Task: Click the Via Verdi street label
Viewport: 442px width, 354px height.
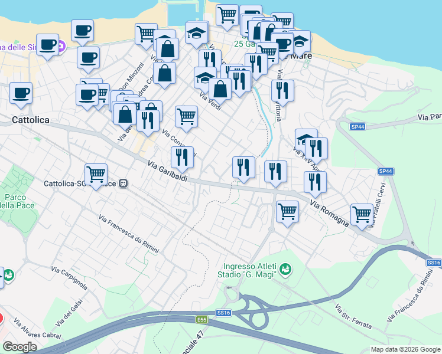Action: pyautogui.click(x=210, y=101)
